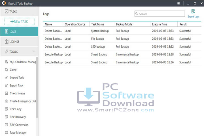Select the SSD backup log row
Image resolution: width=204 pixels, height=136 pixels.
122,46
